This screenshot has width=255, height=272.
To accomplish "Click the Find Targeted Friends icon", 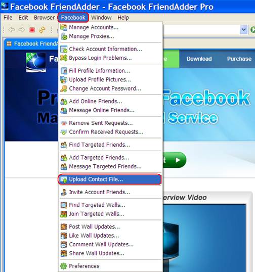I will (x=64, y=145).
